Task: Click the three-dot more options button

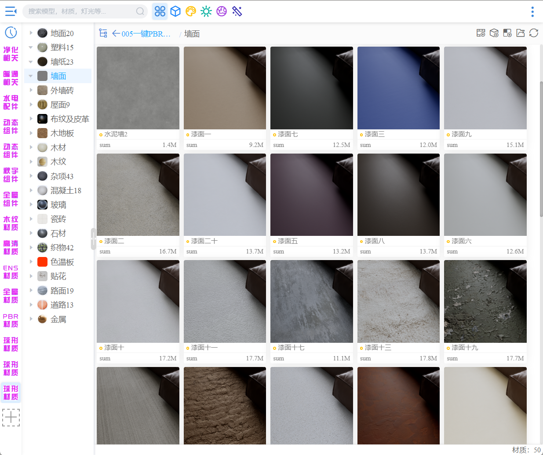Action: [532, 11]
